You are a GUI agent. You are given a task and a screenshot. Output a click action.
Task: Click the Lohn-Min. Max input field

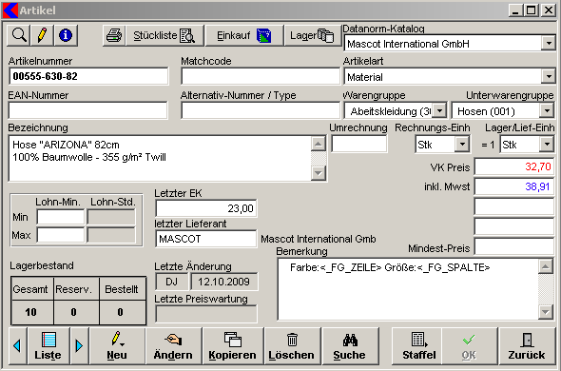click(61, 235)
